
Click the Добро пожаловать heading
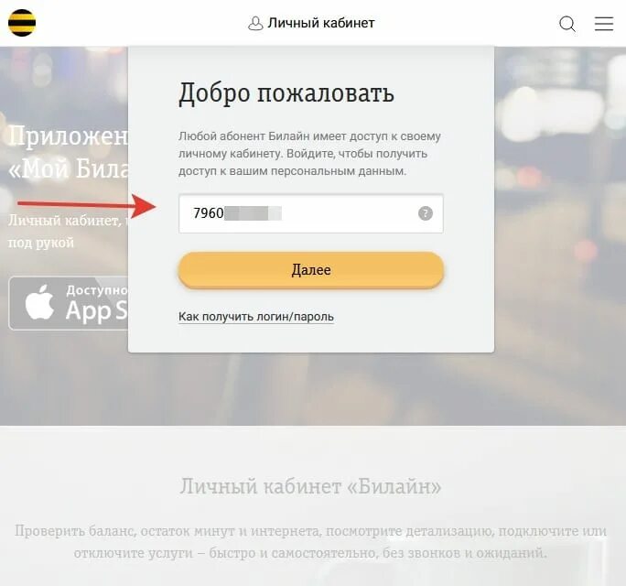coord(286,93)
